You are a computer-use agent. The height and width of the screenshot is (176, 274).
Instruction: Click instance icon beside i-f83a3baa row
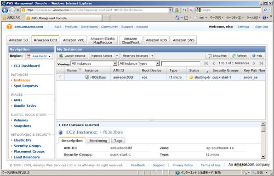click(87, 77)
